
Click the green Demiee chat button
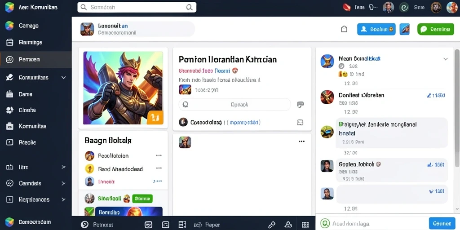click(435, 29)
